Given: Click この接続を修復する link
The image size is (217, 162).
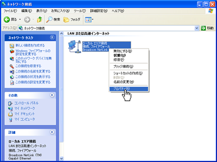Looking at the screenshot, I should (x=28, y=66).
